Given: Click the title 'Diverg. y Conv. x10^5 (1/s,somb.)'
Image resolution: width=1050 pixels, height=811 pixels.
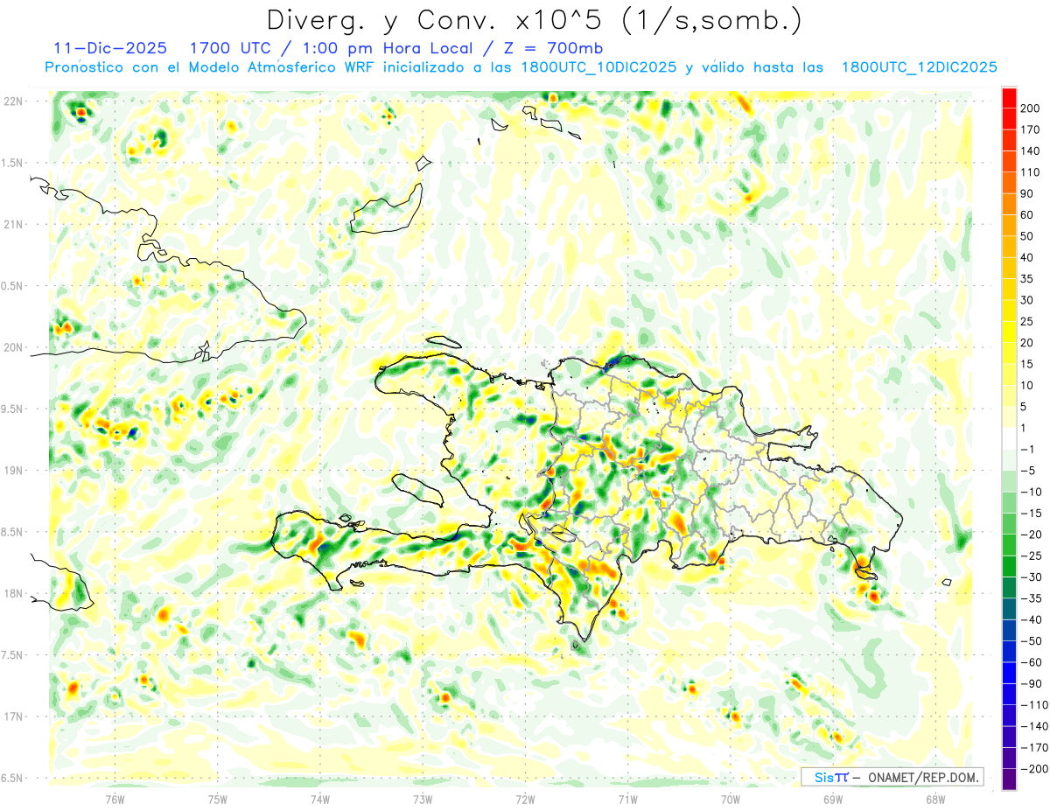Looking at the screenshot, I should coord(533,20).
